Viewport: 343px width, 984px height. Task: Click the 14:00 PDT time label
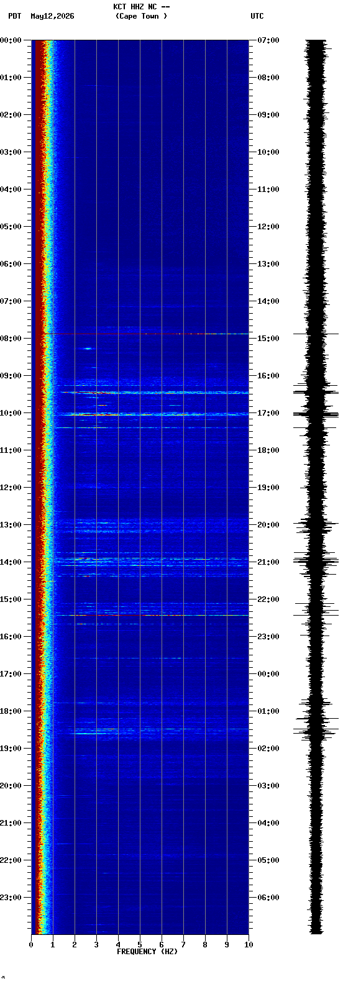[11, 562]
